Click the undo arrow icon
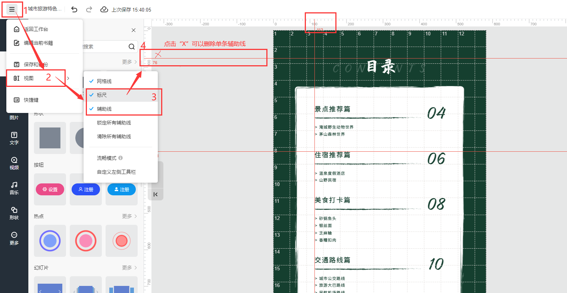Screen dimensions: 567x293 [74, 9]
